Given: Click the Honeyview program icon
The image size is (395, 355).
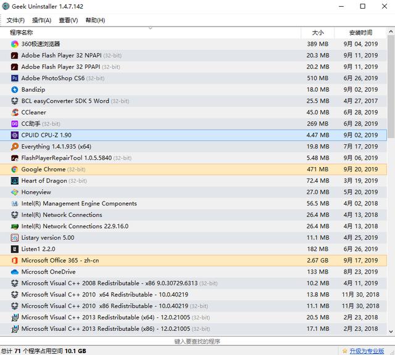Looking at the screenshot, I should [x=15, y=192].
